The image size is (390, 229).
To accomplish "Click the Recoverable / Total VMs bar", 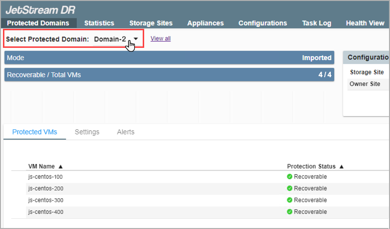I will coord(169,75).
